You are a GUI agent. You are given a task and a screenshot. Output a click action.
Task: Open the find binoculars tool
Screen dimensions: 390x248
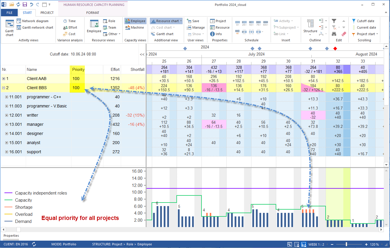coord(334,34)
